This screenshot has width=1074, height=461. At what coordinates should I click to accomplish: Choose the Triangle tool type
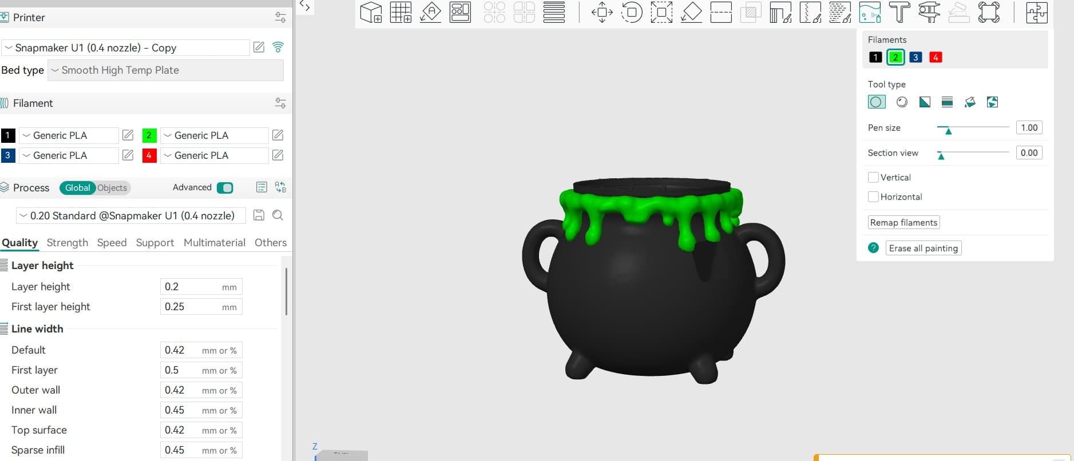coord(925,102)
